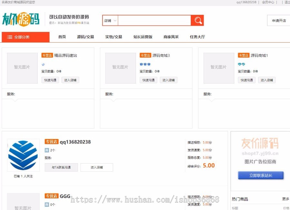Click the 专营店 badge beside qq136820238
Viewport: 290px width, 210px height.
(x=52, y=142)
